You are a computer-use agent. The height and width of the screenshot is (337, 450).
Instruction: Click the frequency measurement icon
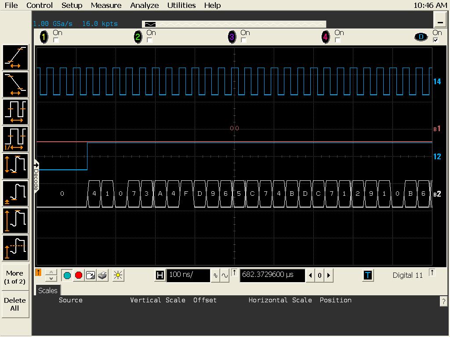click(16, 139)
